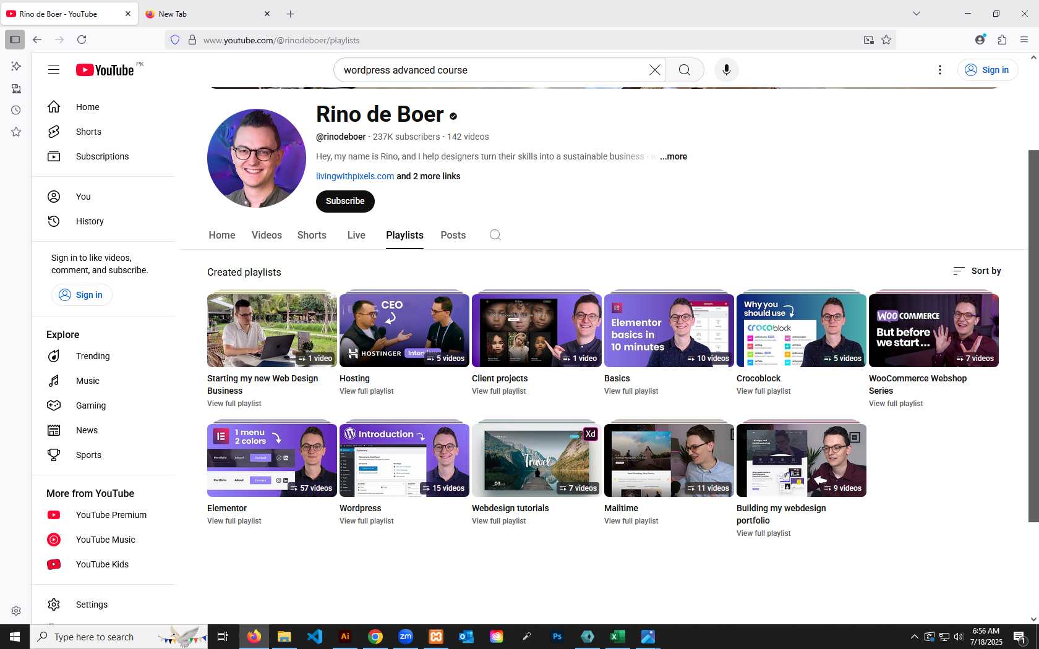Switch to Live tab

click(356, 235)
